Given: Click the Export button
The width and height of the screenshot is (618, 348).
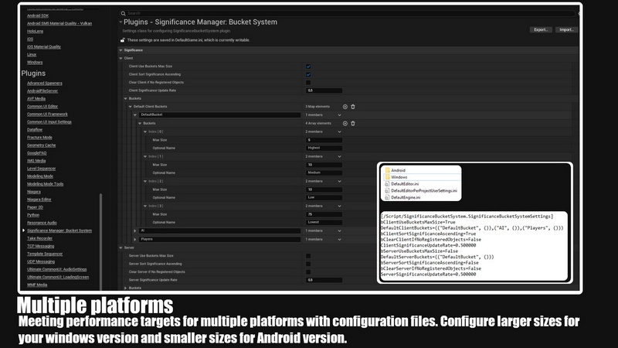Looking at the screenshot, I should (x=541, y=30).
